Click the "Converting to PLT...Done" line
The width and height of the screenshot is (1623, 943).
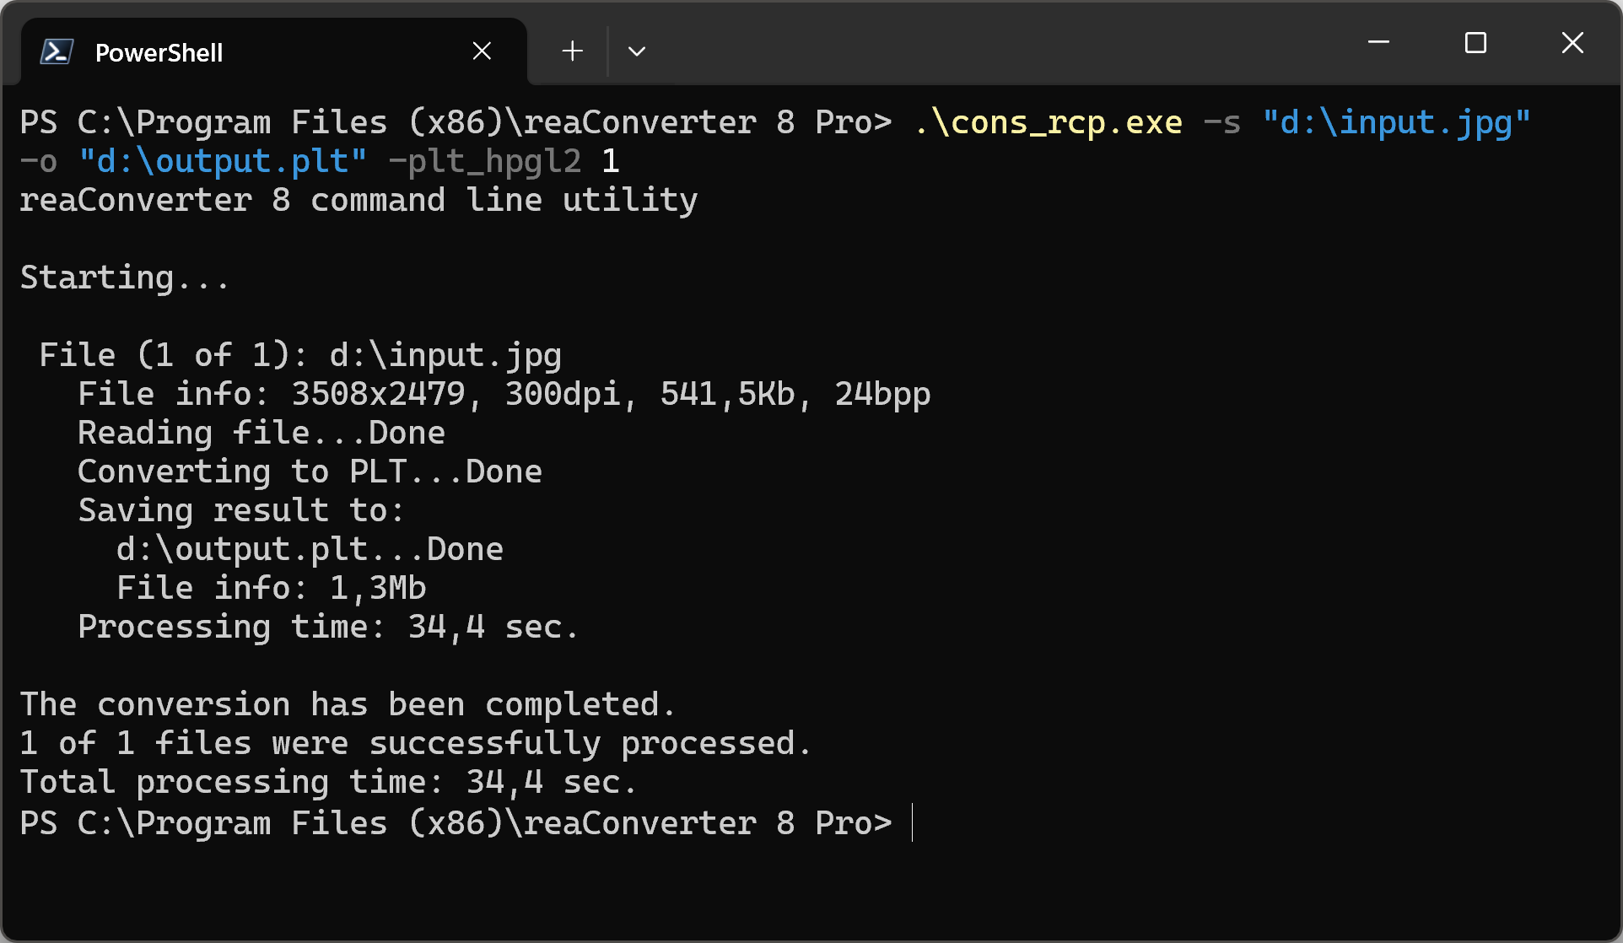coord(310,471)
